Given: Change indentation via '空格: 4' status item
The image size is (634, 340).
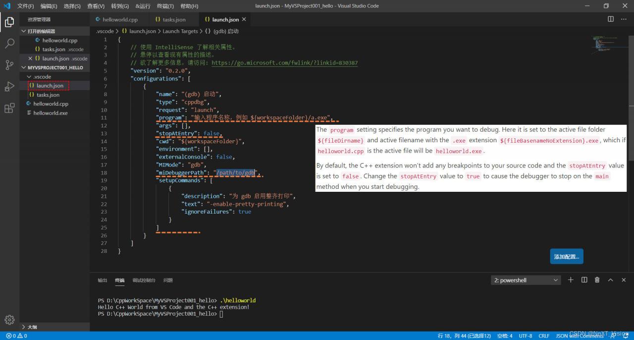Looking at the screenshot, I should 505,336.
